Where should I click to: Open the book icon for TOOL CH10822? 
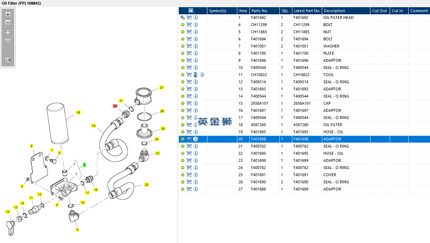point(196,75)
